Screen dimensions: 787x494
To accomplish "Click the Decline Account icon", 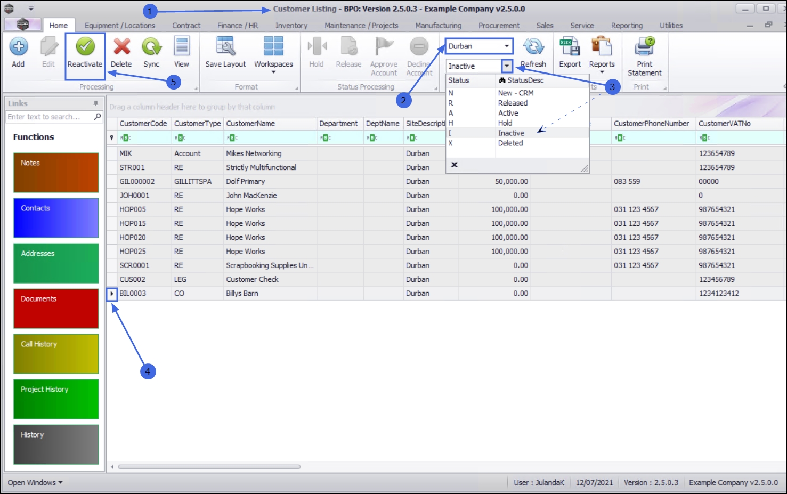I will coord(419,47).
